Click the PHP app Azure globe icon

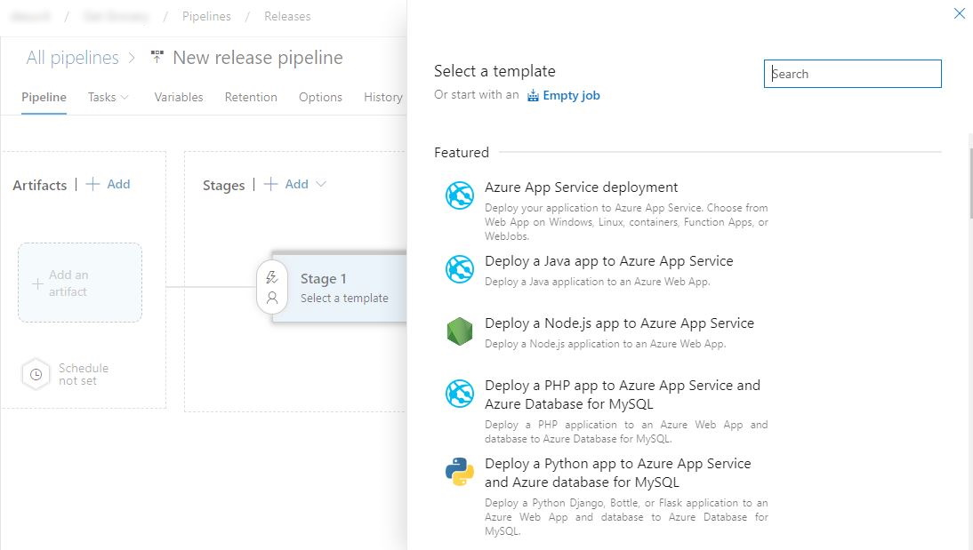tap(460, 393)
